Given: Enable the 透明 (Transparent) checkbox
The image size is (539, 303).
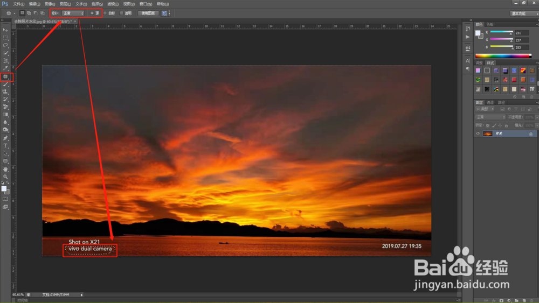Looking at the screenshot, I should coord(121,13).
